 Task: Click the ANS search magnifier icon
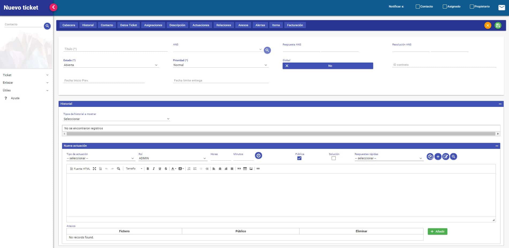[x=267, y=50]
